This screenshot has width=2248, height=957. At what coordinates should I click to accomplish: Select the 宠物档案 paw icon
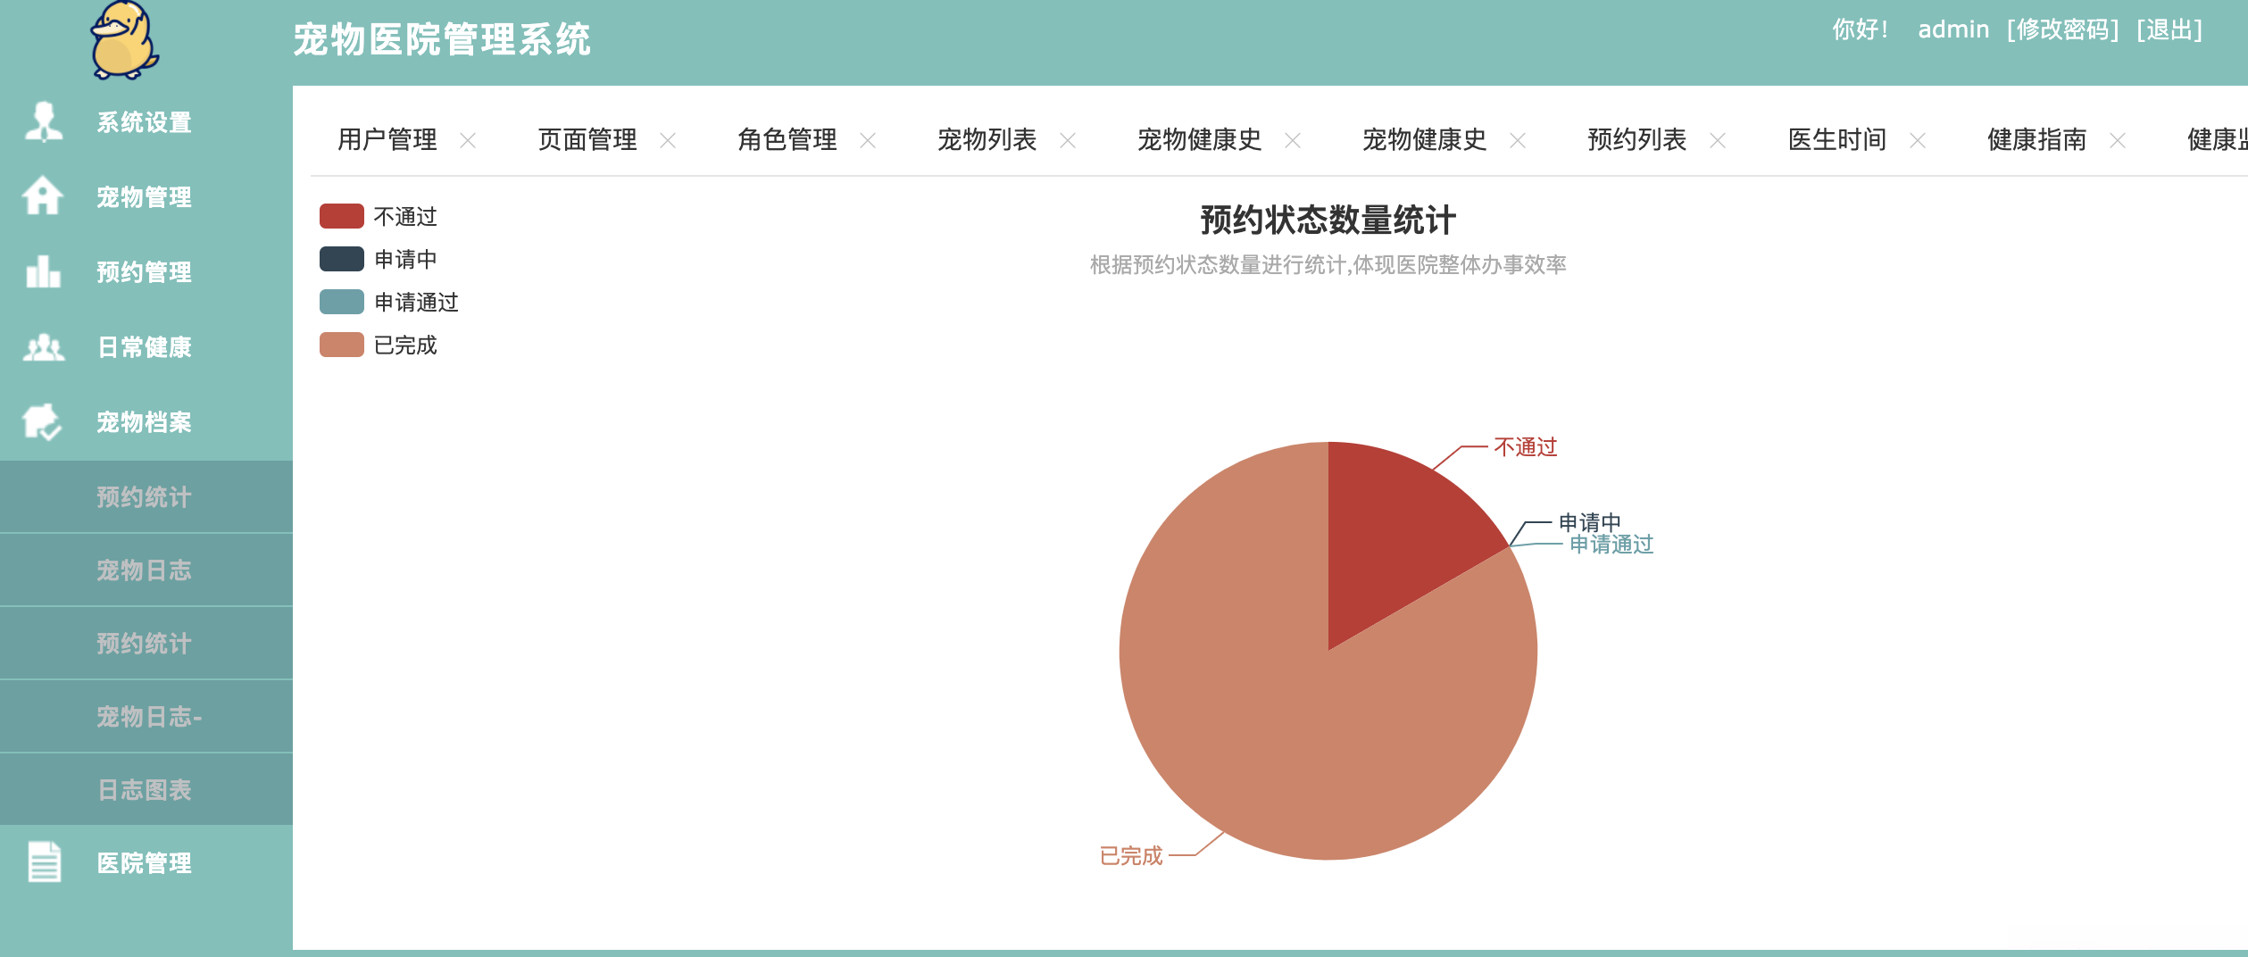coord(44,423)
